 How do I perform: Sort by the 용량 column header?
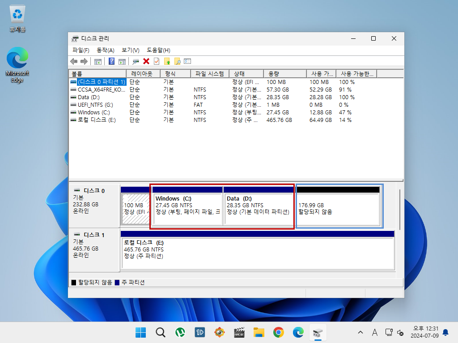[285, 74]
